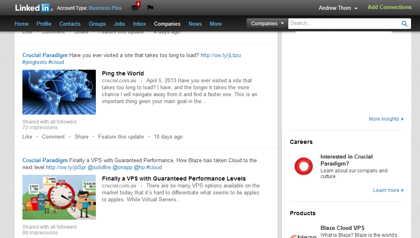The width and height of the screenshot is (420, 238).
Task: Open Finally a VPS with Guaranteed Performance title
Action: (174, 178)
